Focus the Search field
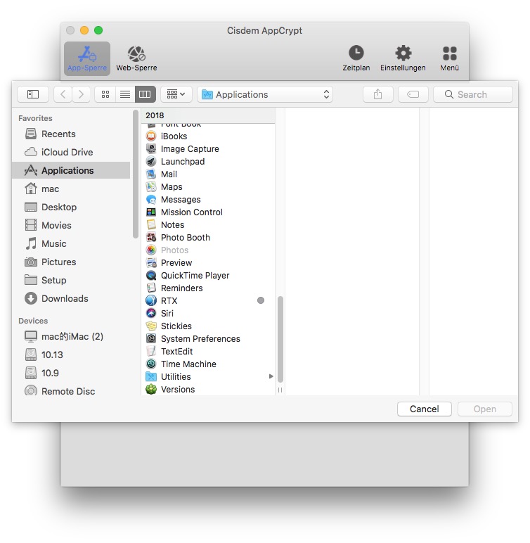Viewport: 530px width, 543px height. coord(472,94)
